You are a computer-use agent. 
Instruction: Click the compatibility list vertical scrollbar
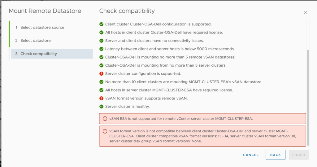[x=307, y=96]
